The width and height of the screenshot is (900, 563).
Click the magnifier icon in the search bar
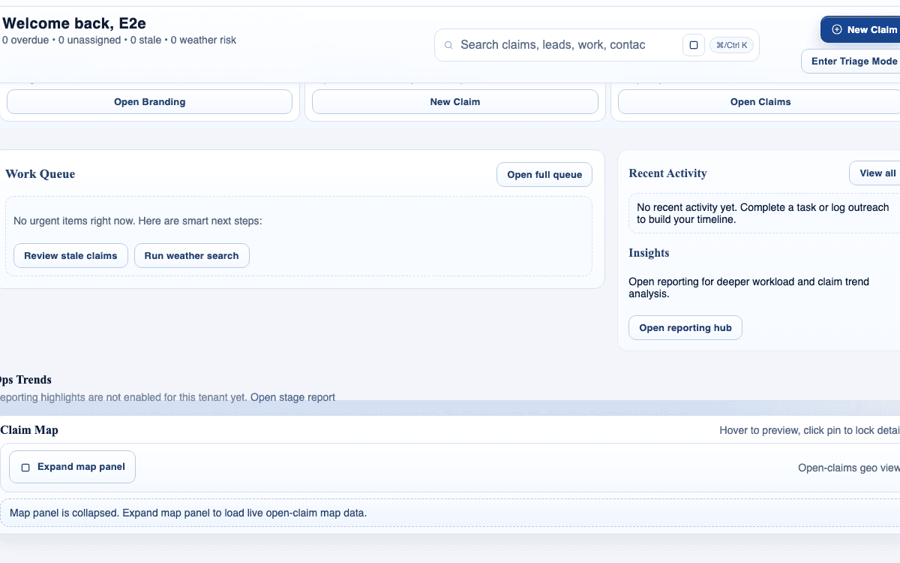tap(448, 45)
